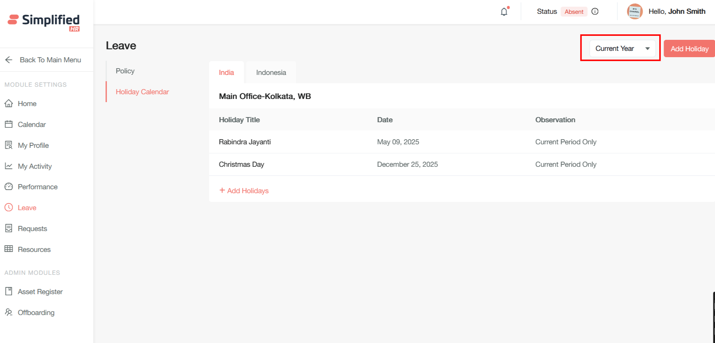Go to Performance via gauge icon
The height and width of the screenshot is (343, 715).
tap(9, 187)
